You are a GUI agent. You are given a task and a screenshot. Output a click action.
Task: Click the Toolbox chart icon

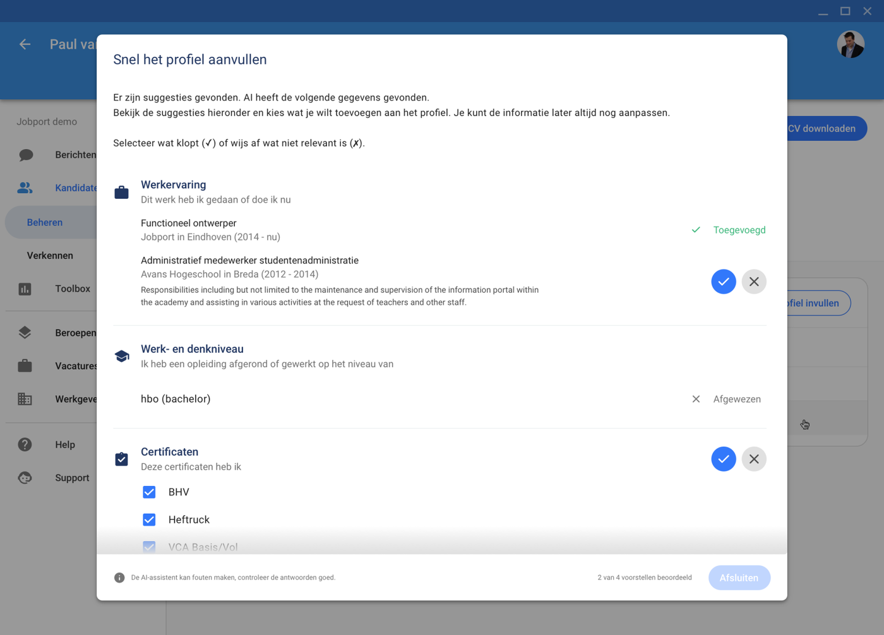pyautogui.click(x=25, y=289)
